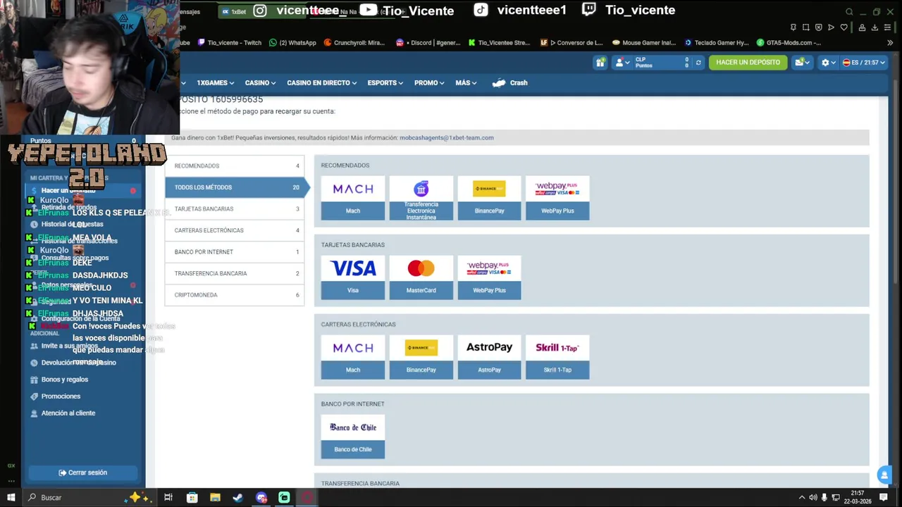Image resolution: width=902 pixels, height=507 pixels.
Task: Open the Teclado Gamer Hy... bookmark
Action: (x=716, y=43)
